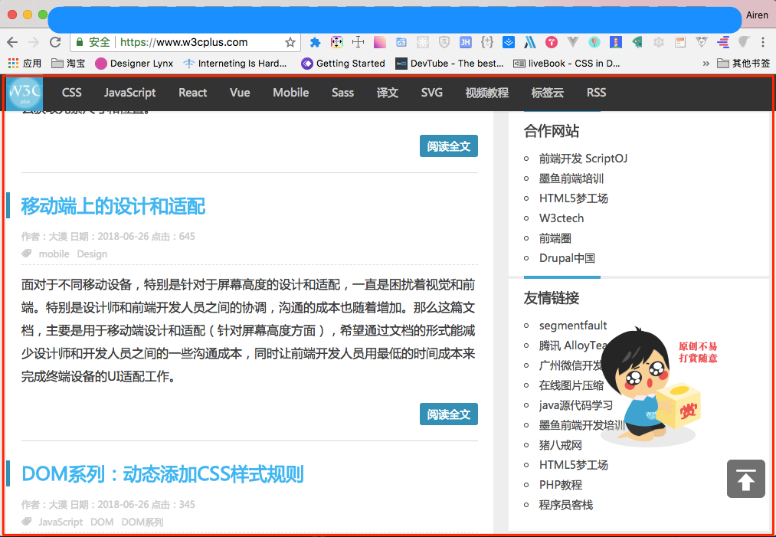Open the pink gradient square extension

(380, 43)
